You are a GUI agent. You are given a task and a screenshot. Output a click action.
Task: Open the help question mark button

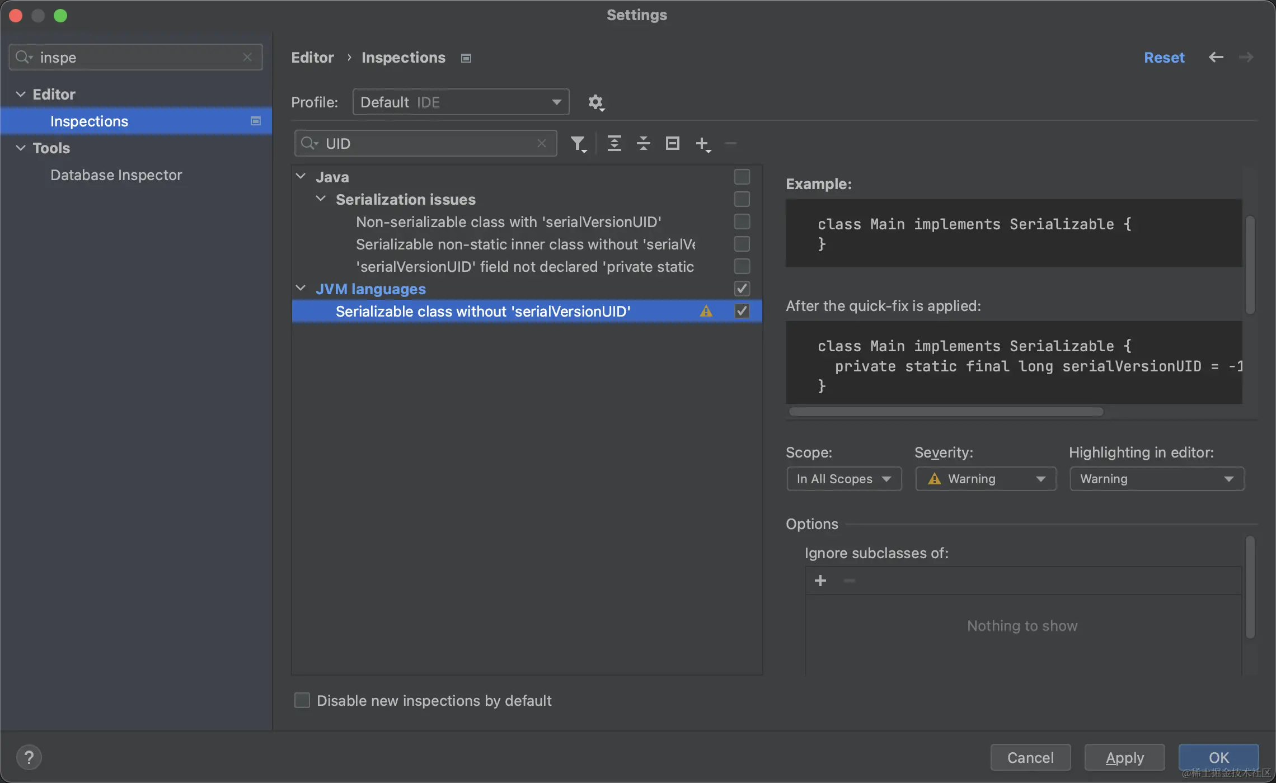point(29,757)
